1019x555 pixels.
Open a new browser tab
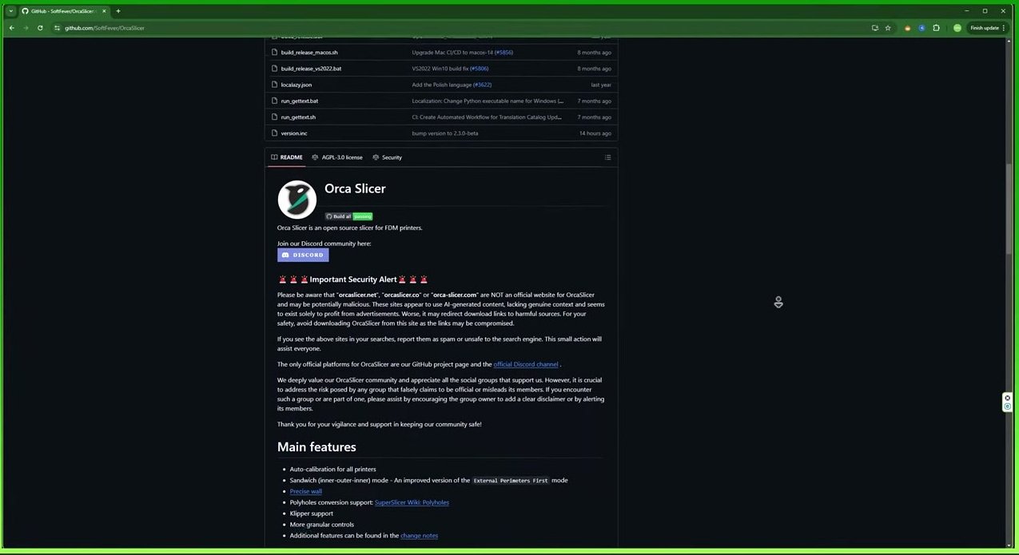click(118, 11)
